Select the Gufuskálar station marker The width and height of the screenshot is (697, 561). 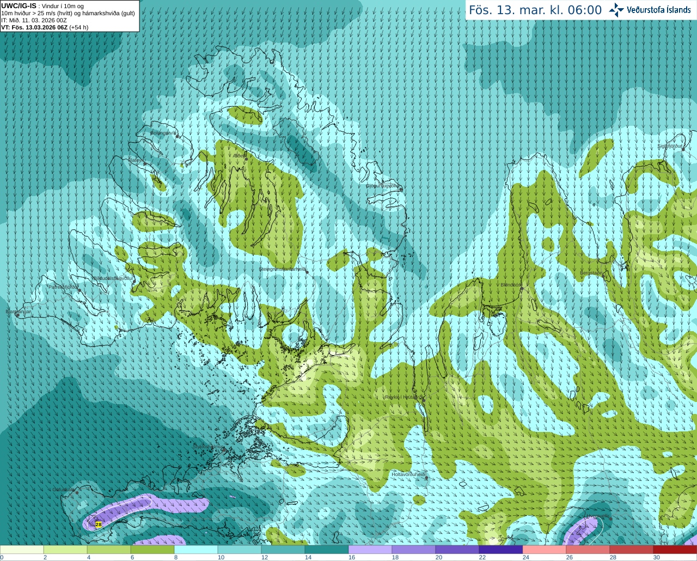coord(77,493)
